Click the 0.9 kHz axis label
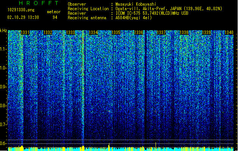This screenshot has width=238, height=151. (x=3, y=87)
